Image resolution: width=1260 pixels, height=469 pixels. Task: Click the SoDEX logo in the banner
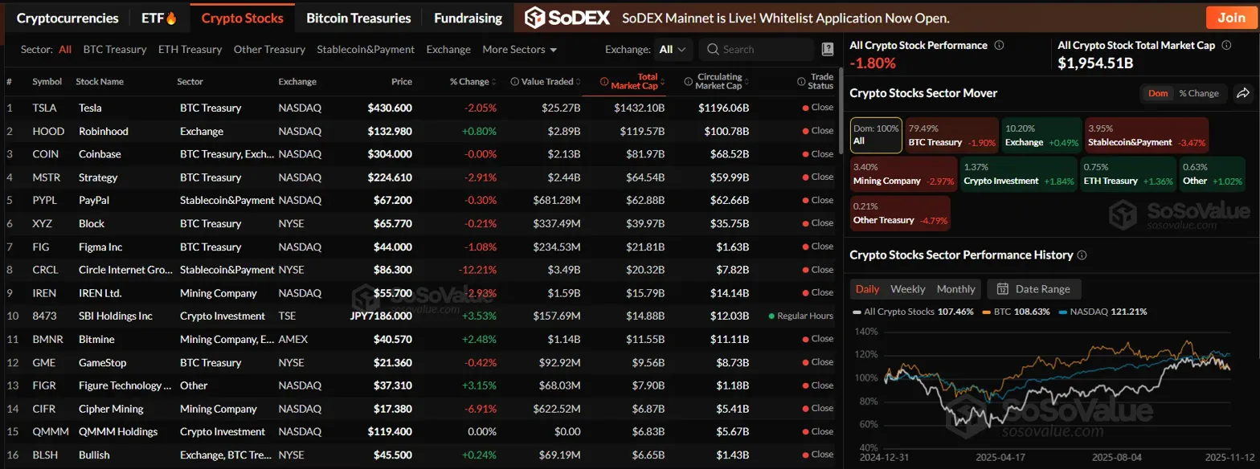coord(567,18)
